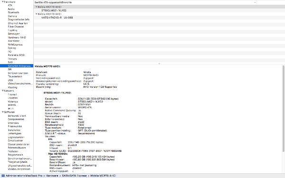285x178 pixels.
Task: Select Lettertypen under Software
Action: click(15, 133)
